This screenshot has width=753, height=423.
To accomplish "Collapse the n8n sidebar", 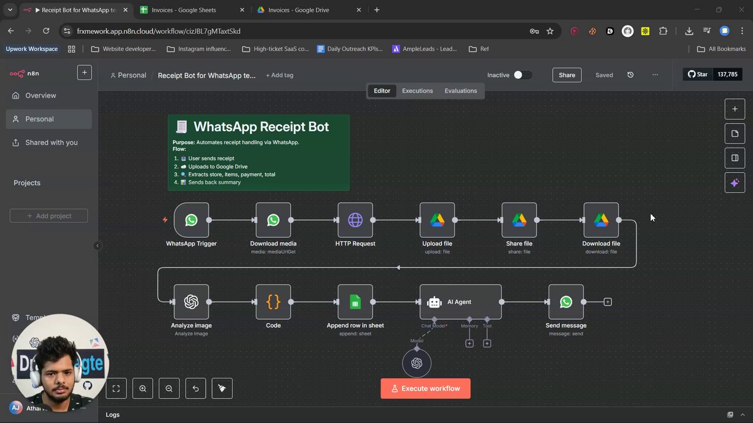I will point(98,246).
